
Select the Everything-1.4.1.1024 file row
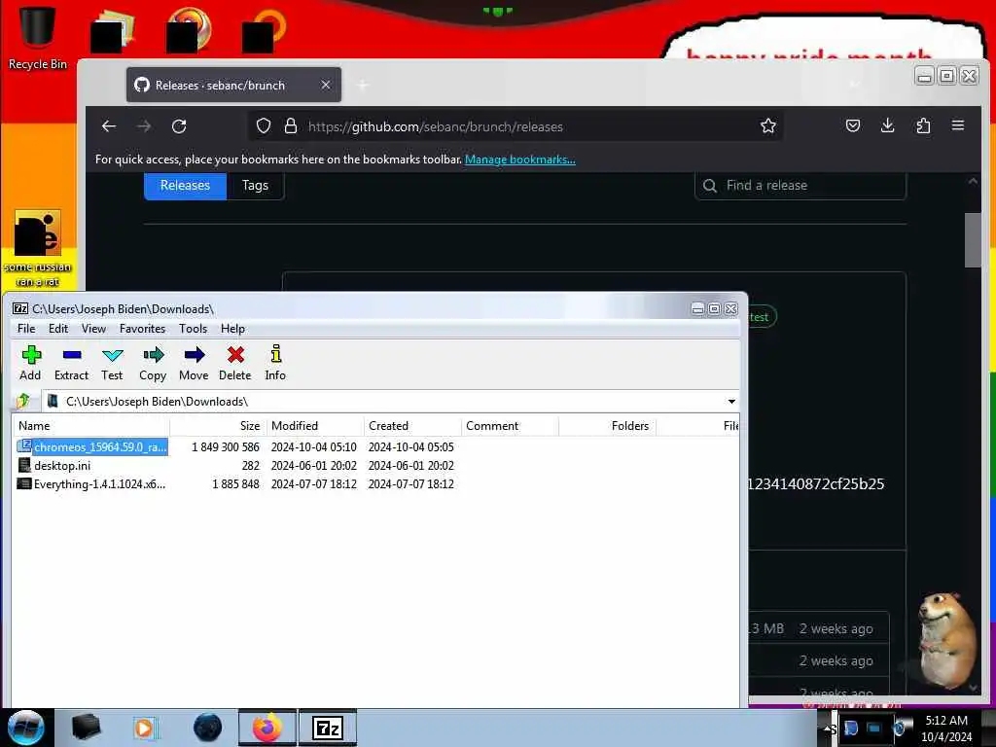[92, 484]
